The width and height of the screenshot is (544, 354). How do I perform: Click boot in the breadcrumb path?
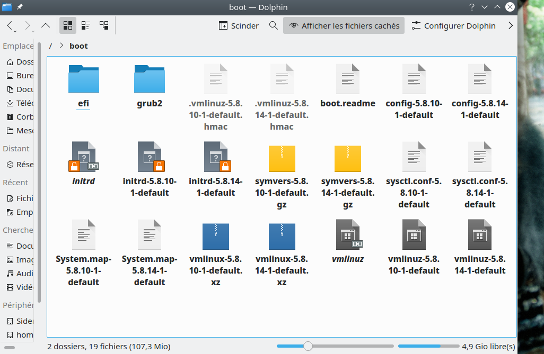click(x=79, y=46)
